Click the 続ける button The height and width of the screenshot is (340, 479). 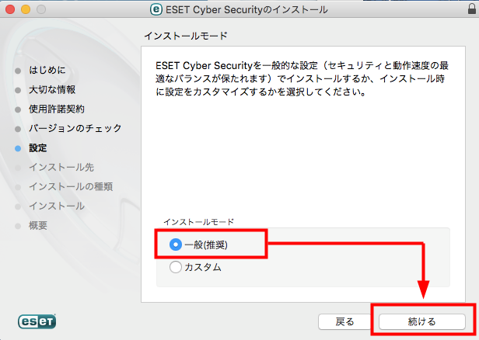click(422, 321)
